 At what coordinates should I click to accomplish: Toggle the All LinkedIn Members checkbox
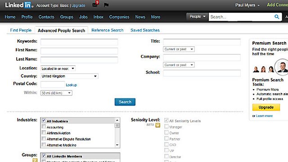pyautogui.click(x=44, y=156)
